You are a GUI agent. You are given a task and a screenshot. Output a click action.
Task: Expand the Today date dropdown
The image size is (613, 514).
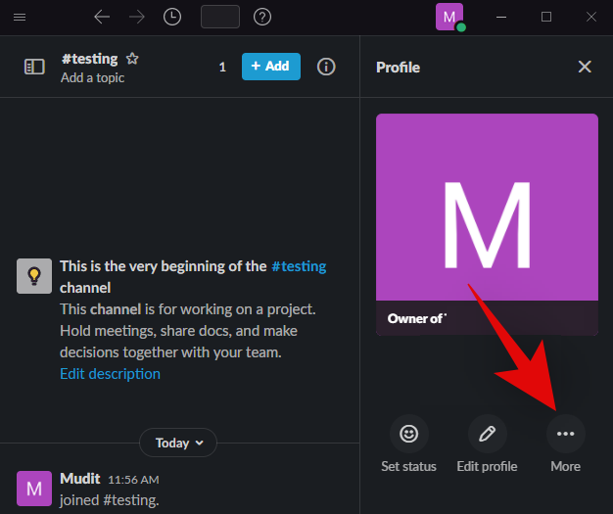point(177,443)
